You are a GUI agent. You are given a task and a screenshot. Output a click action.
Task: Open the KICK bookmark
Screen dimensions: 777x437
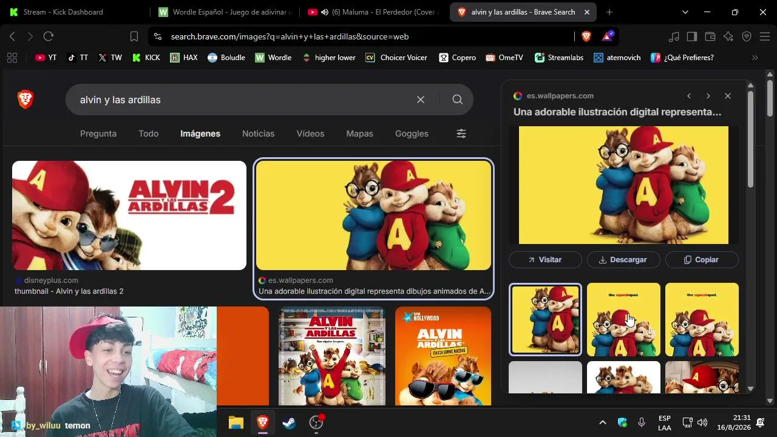point(146,58)
